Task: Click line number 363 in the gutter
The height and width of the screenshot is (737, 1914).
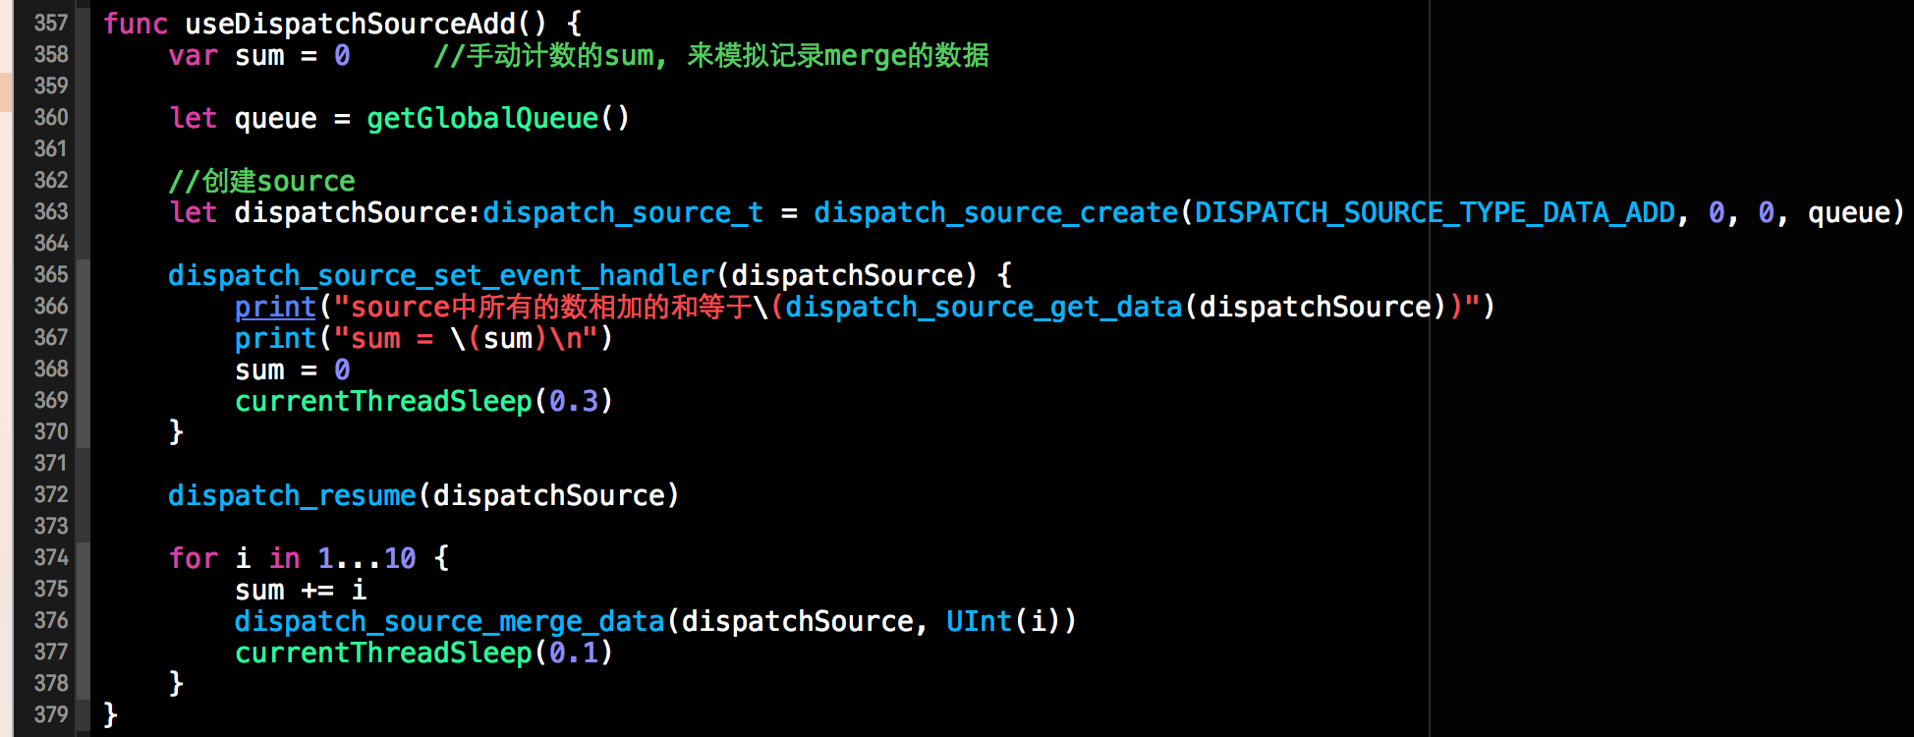Action: pos(50,211)
